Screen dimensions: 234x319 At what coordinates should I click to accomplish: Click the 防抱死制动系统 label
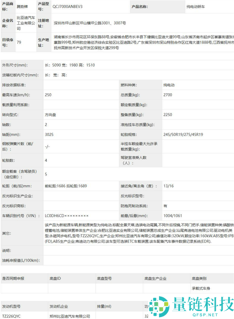click(134, 206)
